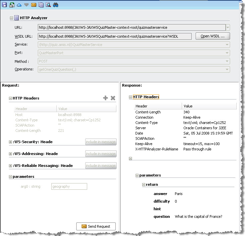Viewport: 245px width, 236px height.
Task: Expand the WS-Security header section
Action: click(11, 142)
